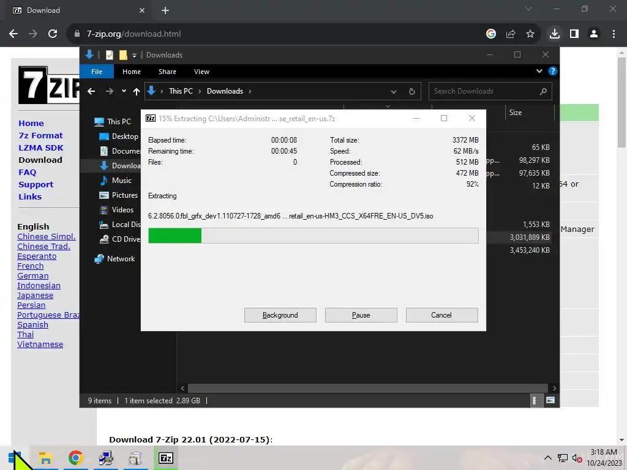Screen dimensions: 627x470
Task: Toggle Chrome side panel
Action: (x=574, y=34)
